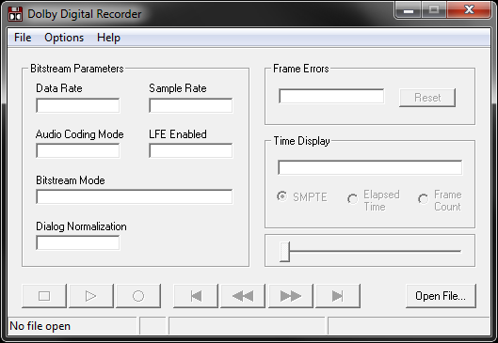Click inside the Sample Rate field
The height and width of the screenshot is (343, 498).
point(190,105)
